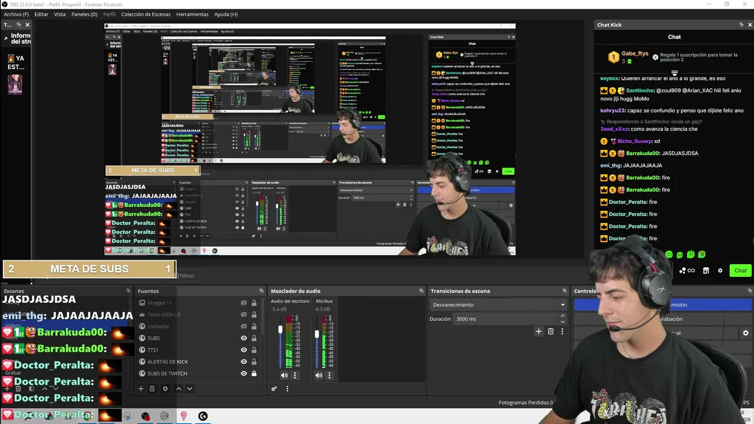This screenshot has height=424, width=754.
Task: Open transition properties three-dot menu
Action: tap(562, 332)
